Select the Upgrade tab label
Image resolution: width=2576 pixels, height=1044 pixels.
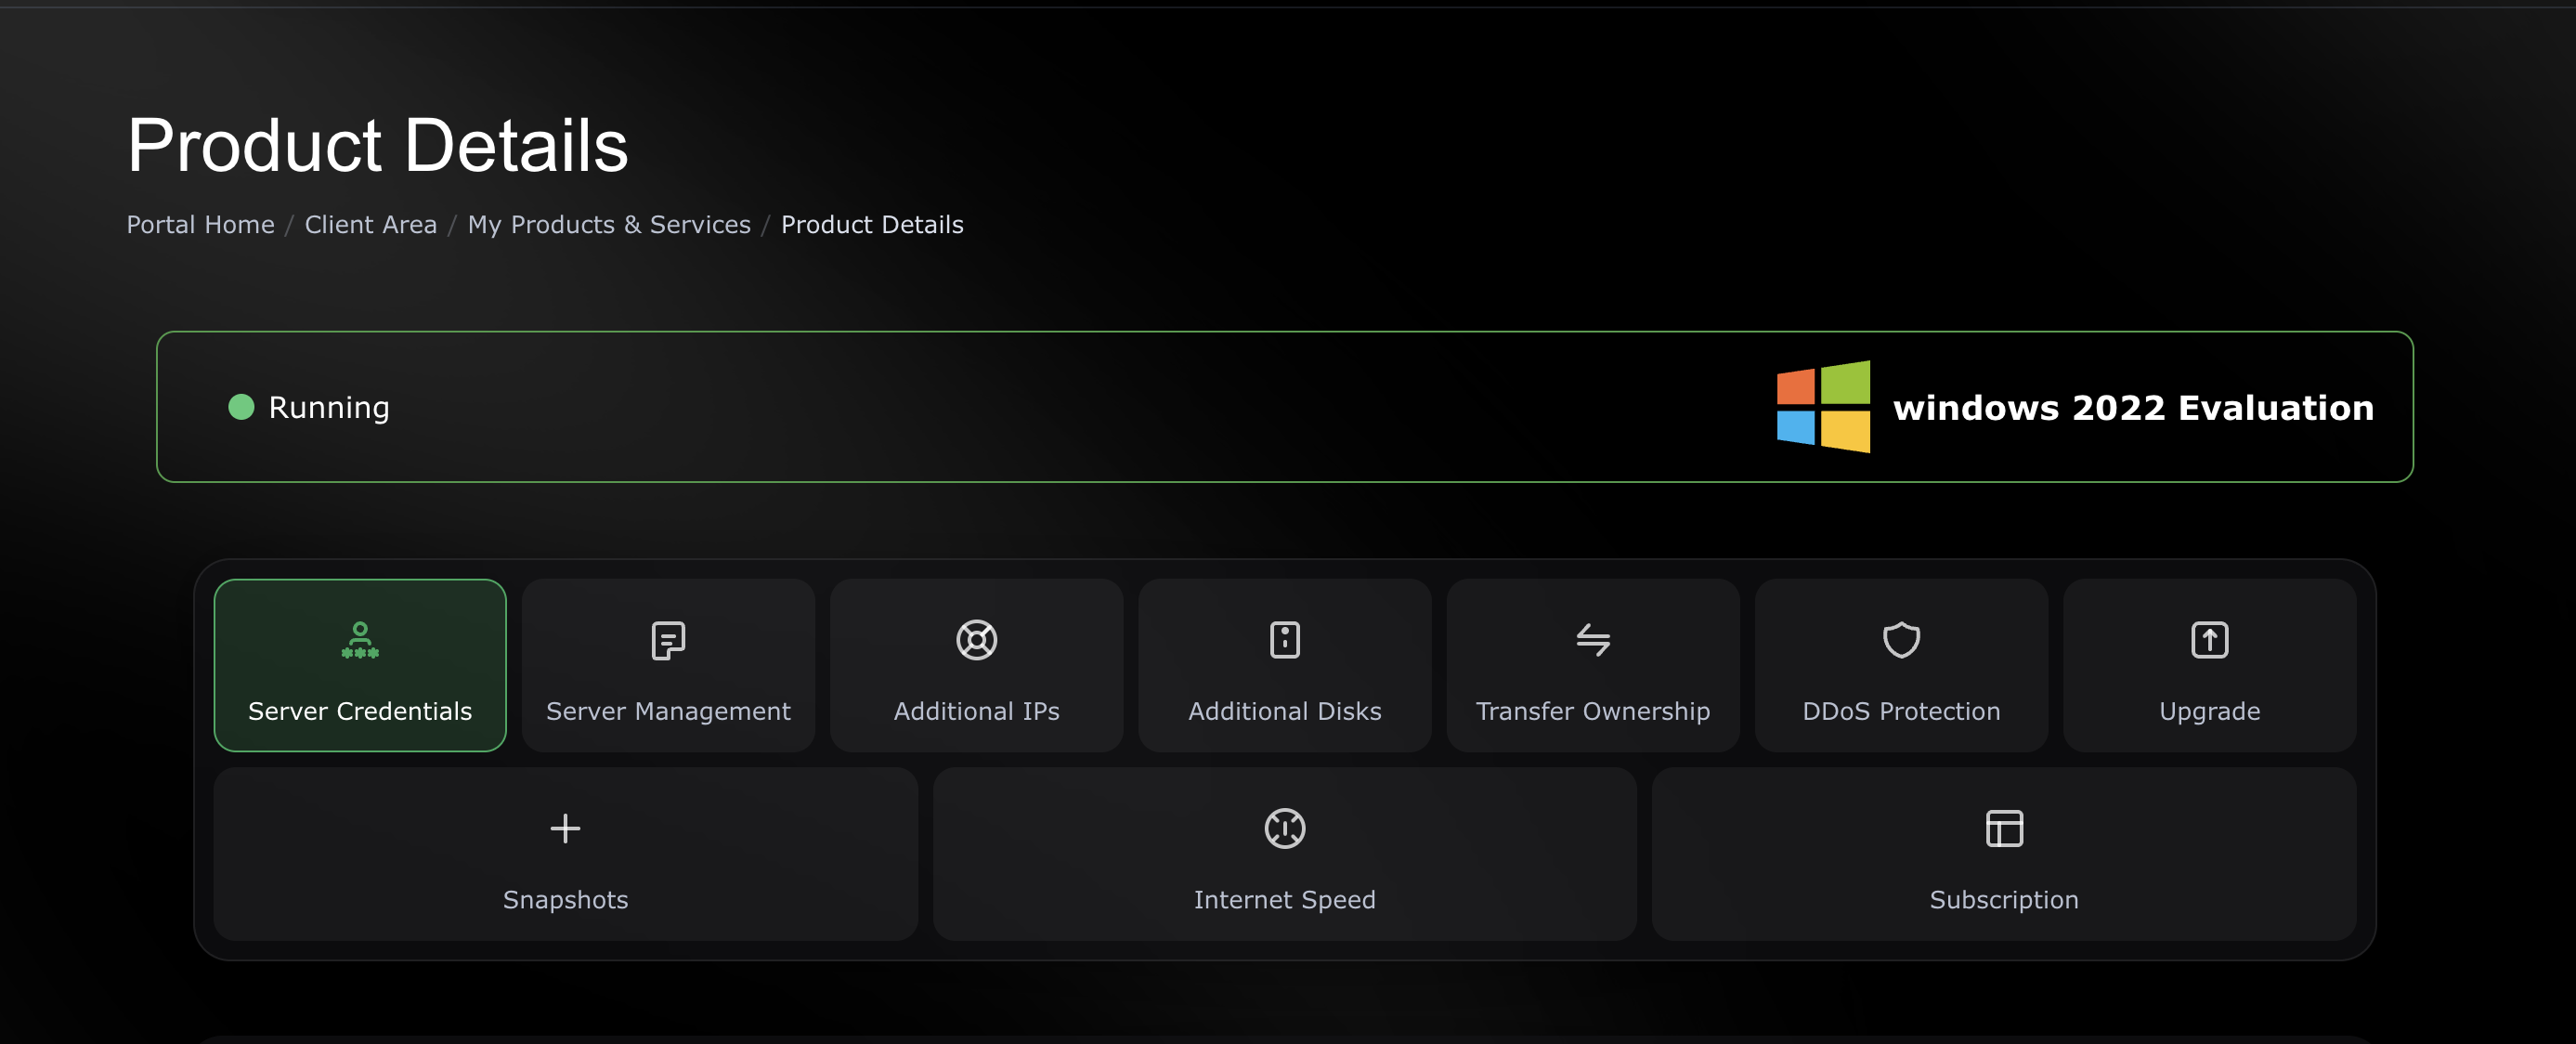coord(2209,712)
